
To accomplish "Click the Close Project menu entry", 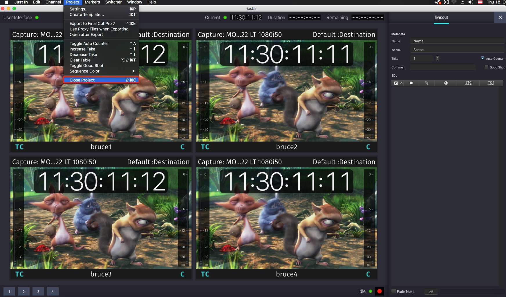I will pyautogui.click(x=101, y=80).
